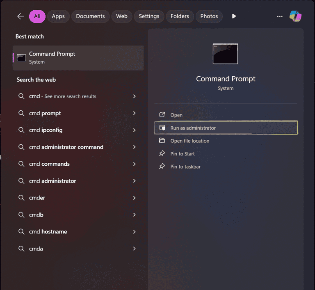Switch to the Photos filter tab
This screenshot has width=315, height=290.
pyautogui.click(x=209, y=16)
